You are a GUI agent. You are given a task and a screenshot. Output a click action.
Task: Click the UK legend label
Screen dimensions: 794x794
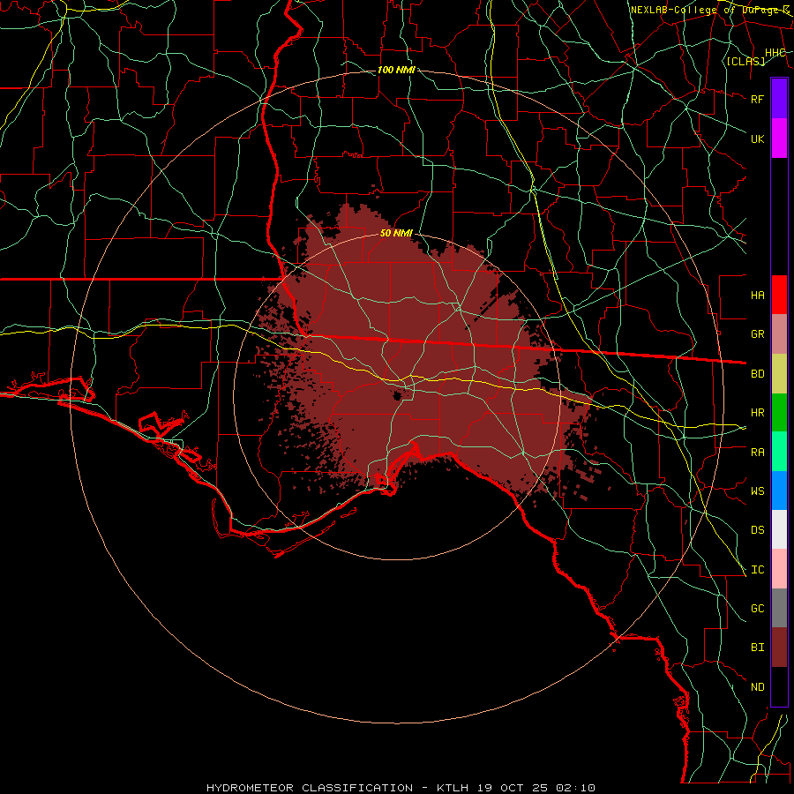pos(757,139)
